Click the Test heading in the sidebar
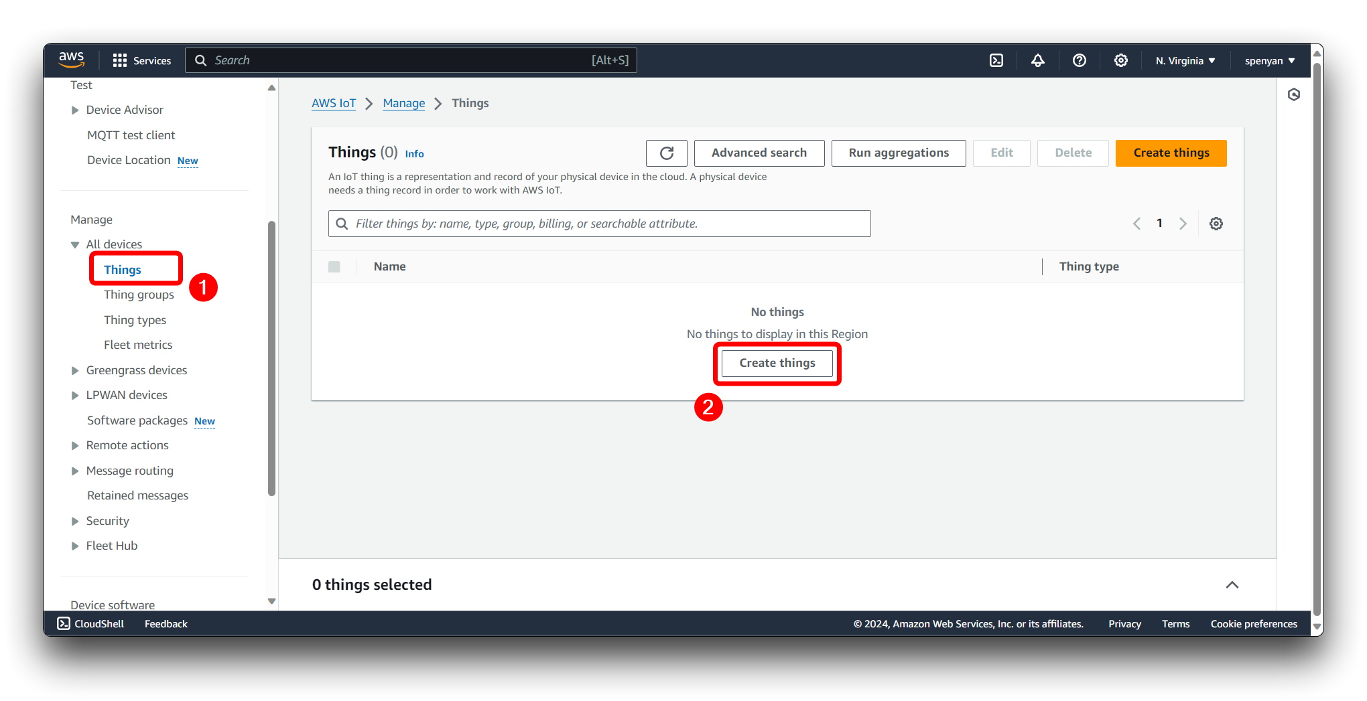Screen dimensions: 1367x701 click(x=81, y=85)
